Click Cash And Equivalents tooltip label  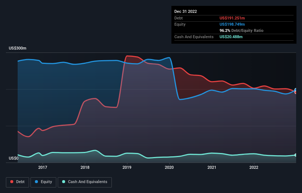click(x=194, y=37)
